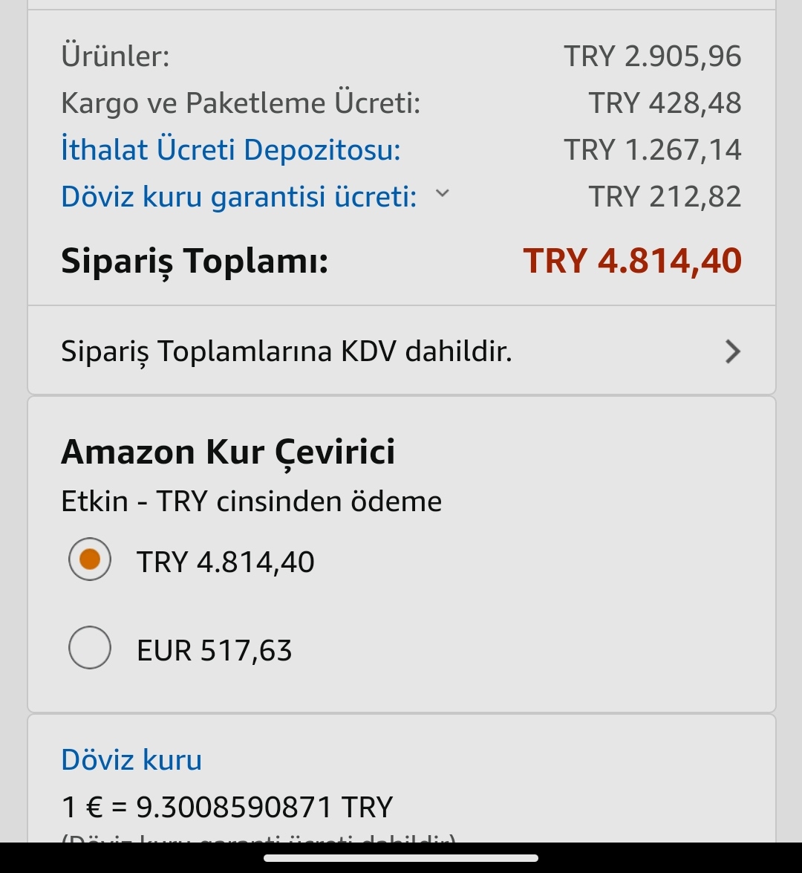This screenshot has width=802, height=873.
Task: Tap the 1 € = 9.3008590871 TRY rate
Action: [227, 808]
